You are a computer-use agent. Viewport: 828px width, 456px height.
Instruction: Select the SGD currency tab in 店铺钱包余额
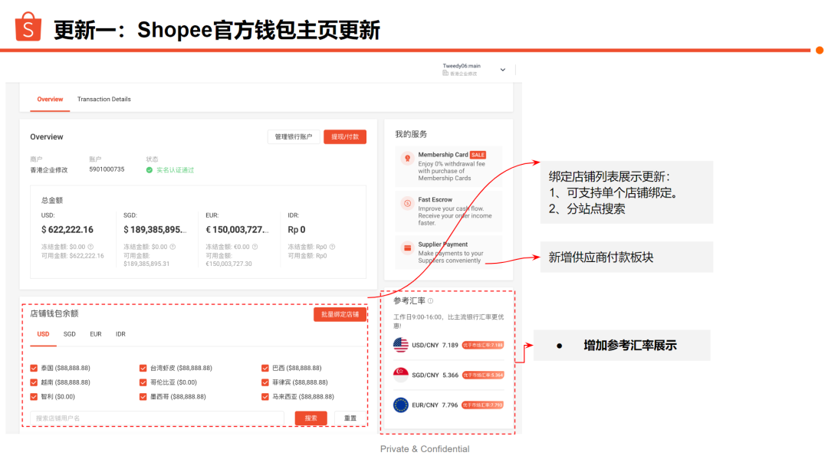(69, 334)
